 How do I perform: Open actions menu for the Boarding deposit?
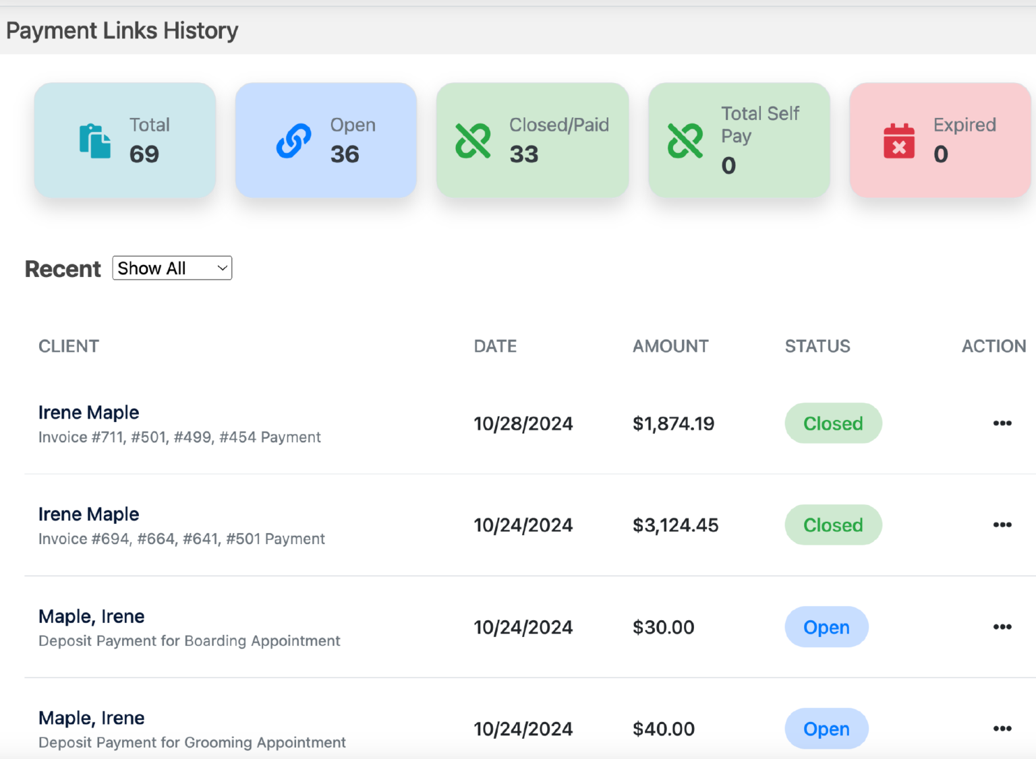(x=1003, y=627)
